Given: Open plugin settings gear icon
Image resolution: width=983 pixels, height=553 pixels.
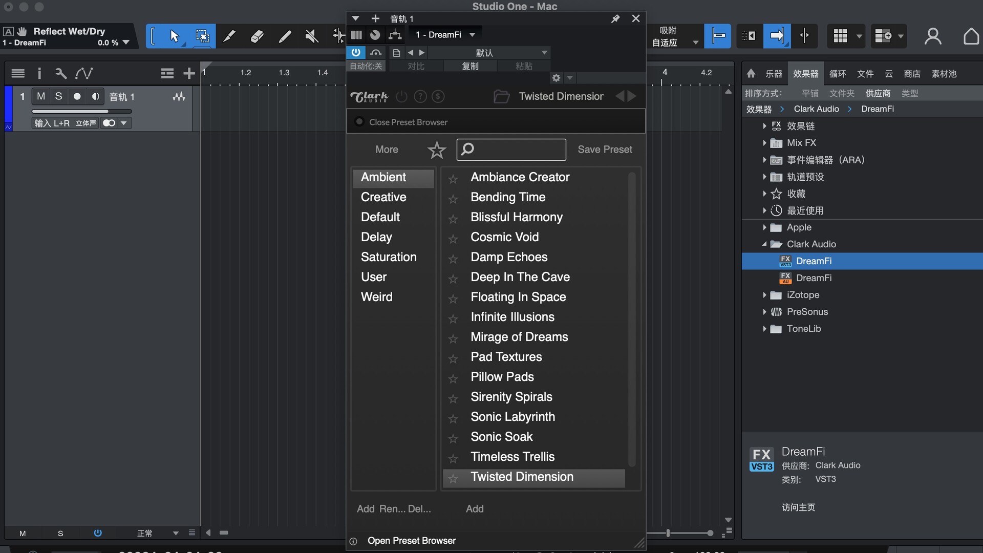Looking at the screenshot, I should 556,78.
